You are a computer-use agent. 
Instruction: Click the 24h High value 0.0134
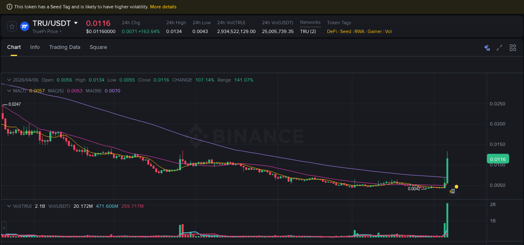[x=174, y=31]
